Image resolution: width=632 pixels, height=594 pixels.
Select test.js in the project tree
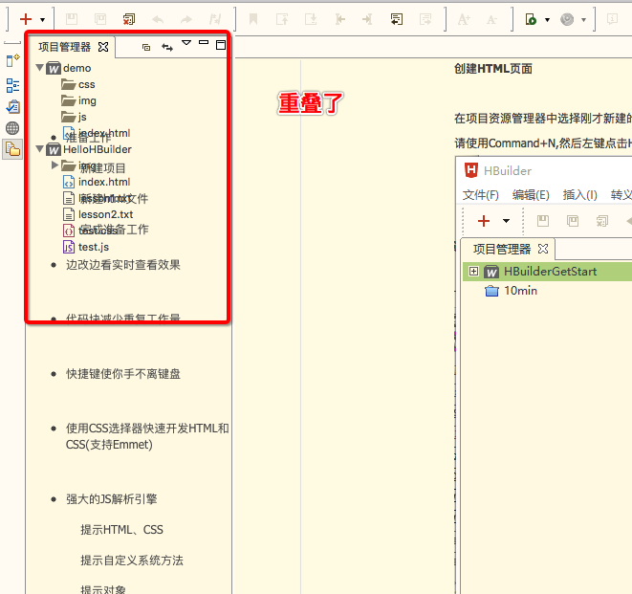click(94, 247)
